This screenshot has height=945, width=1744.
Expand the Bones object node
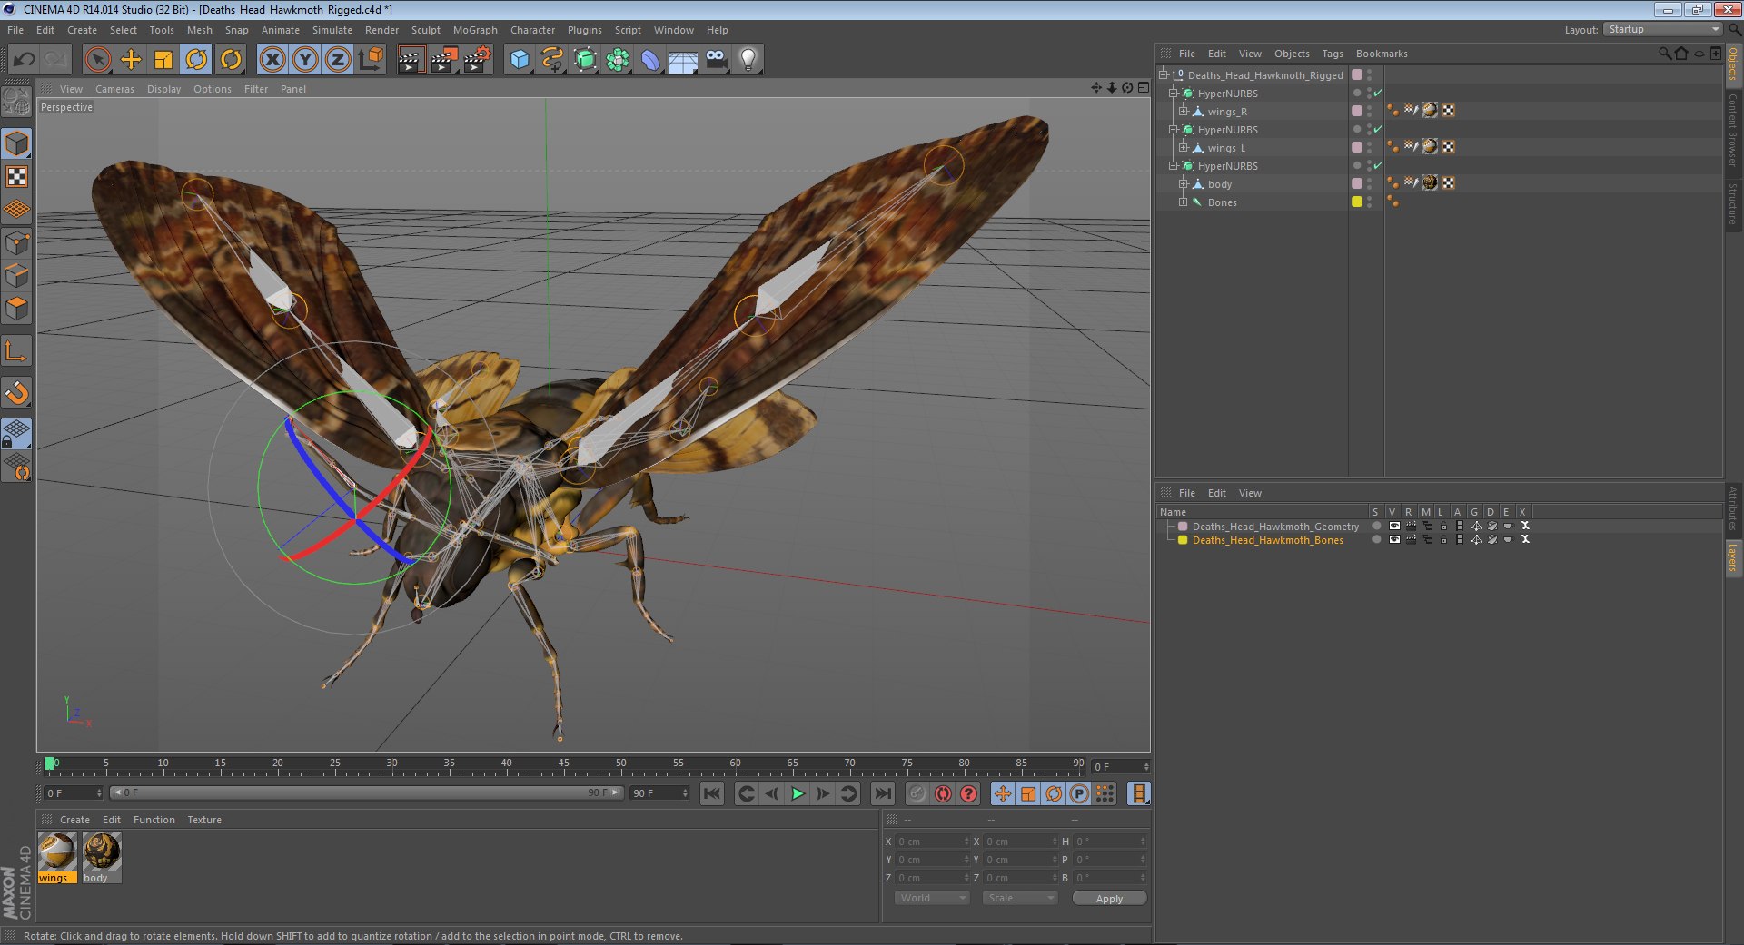[x=1184, y=202]
